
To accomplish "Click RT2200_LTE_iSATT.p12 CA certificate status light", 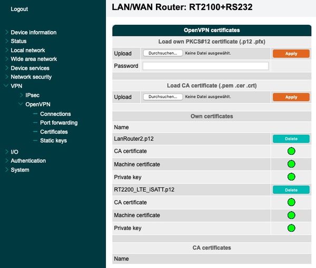I will coord(291,202).
